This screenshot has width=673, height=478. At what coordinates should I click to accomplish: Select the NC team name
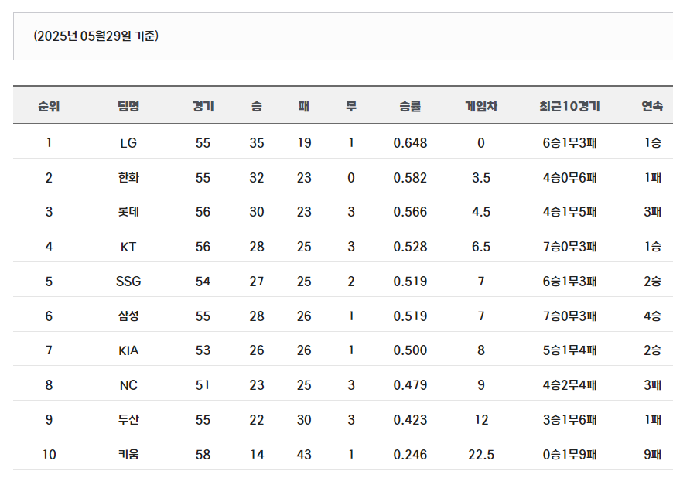[x=128, y=385]
